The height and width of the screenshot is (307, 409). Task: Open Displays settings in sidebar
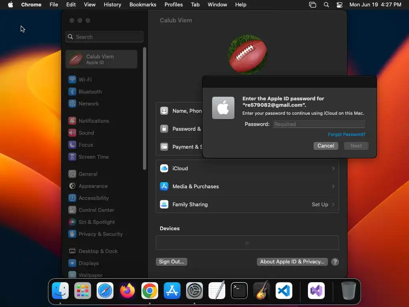[83, 263]
